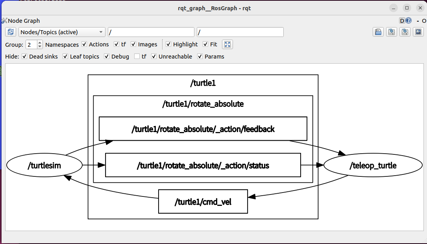Click the Node Graph panel title
The width and height of the screenshot is (427, 244).
coord(24,21)
